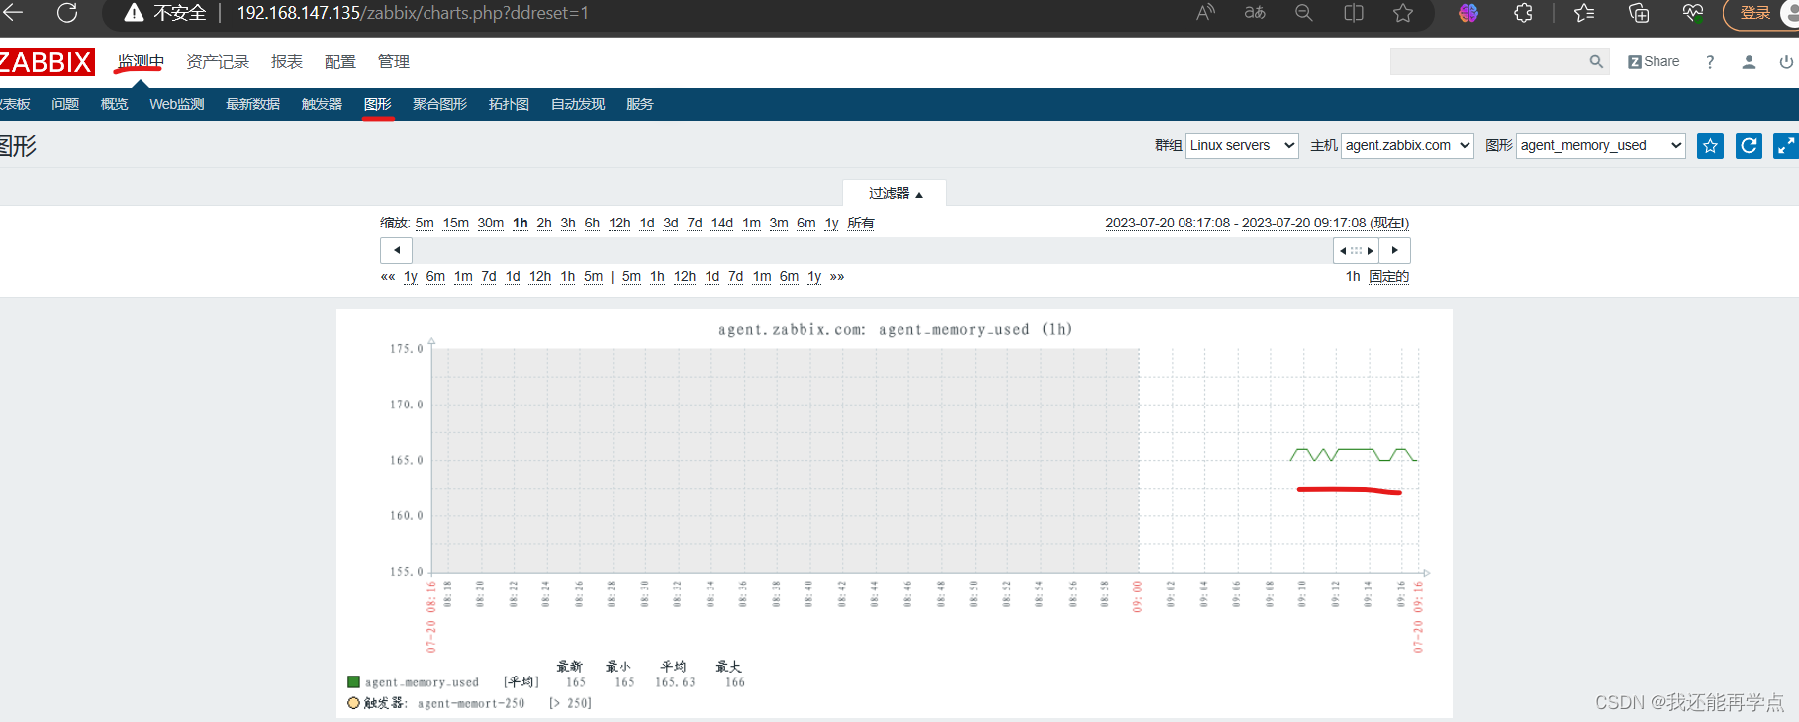This screenshot has width=1799, height=722.
Task: Toggle the 固定的 fixed time mode link
Action: pos(1388,276)
